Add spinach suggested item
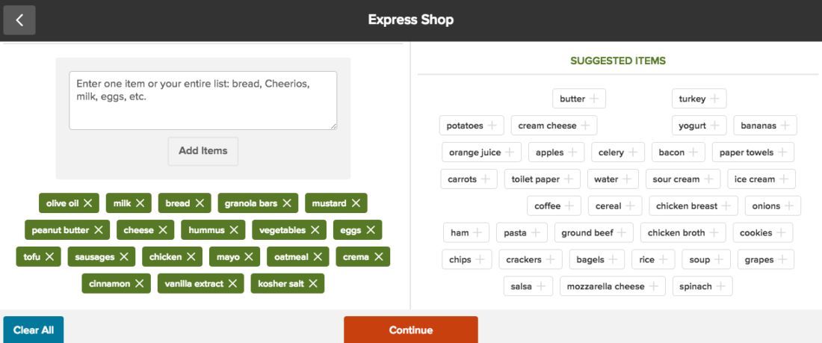The image size is (822, 343). coord(722,286)
